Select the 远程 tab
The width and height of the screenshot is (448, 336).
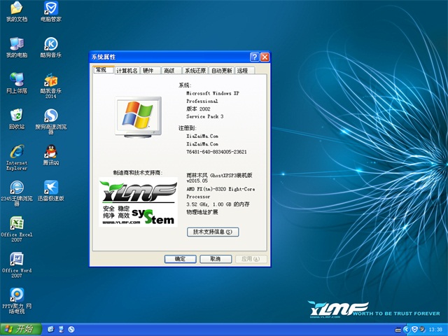click(242, 71)
